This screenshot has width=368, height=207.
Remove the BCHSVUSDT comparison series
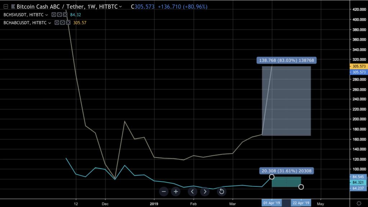(64, 15)
